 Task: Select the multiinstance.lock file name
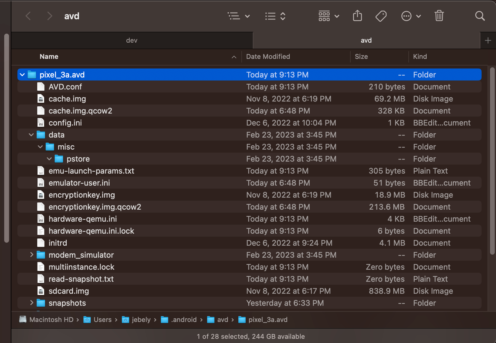tap(82, 267)
